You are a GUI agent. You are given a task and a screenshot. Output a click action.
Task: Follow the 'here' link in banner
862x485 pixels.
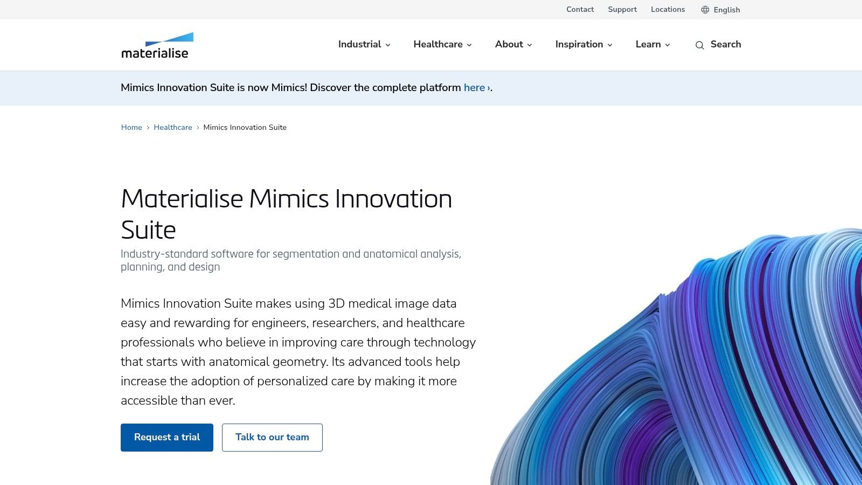pyautogui.click(x=477, y=87)
